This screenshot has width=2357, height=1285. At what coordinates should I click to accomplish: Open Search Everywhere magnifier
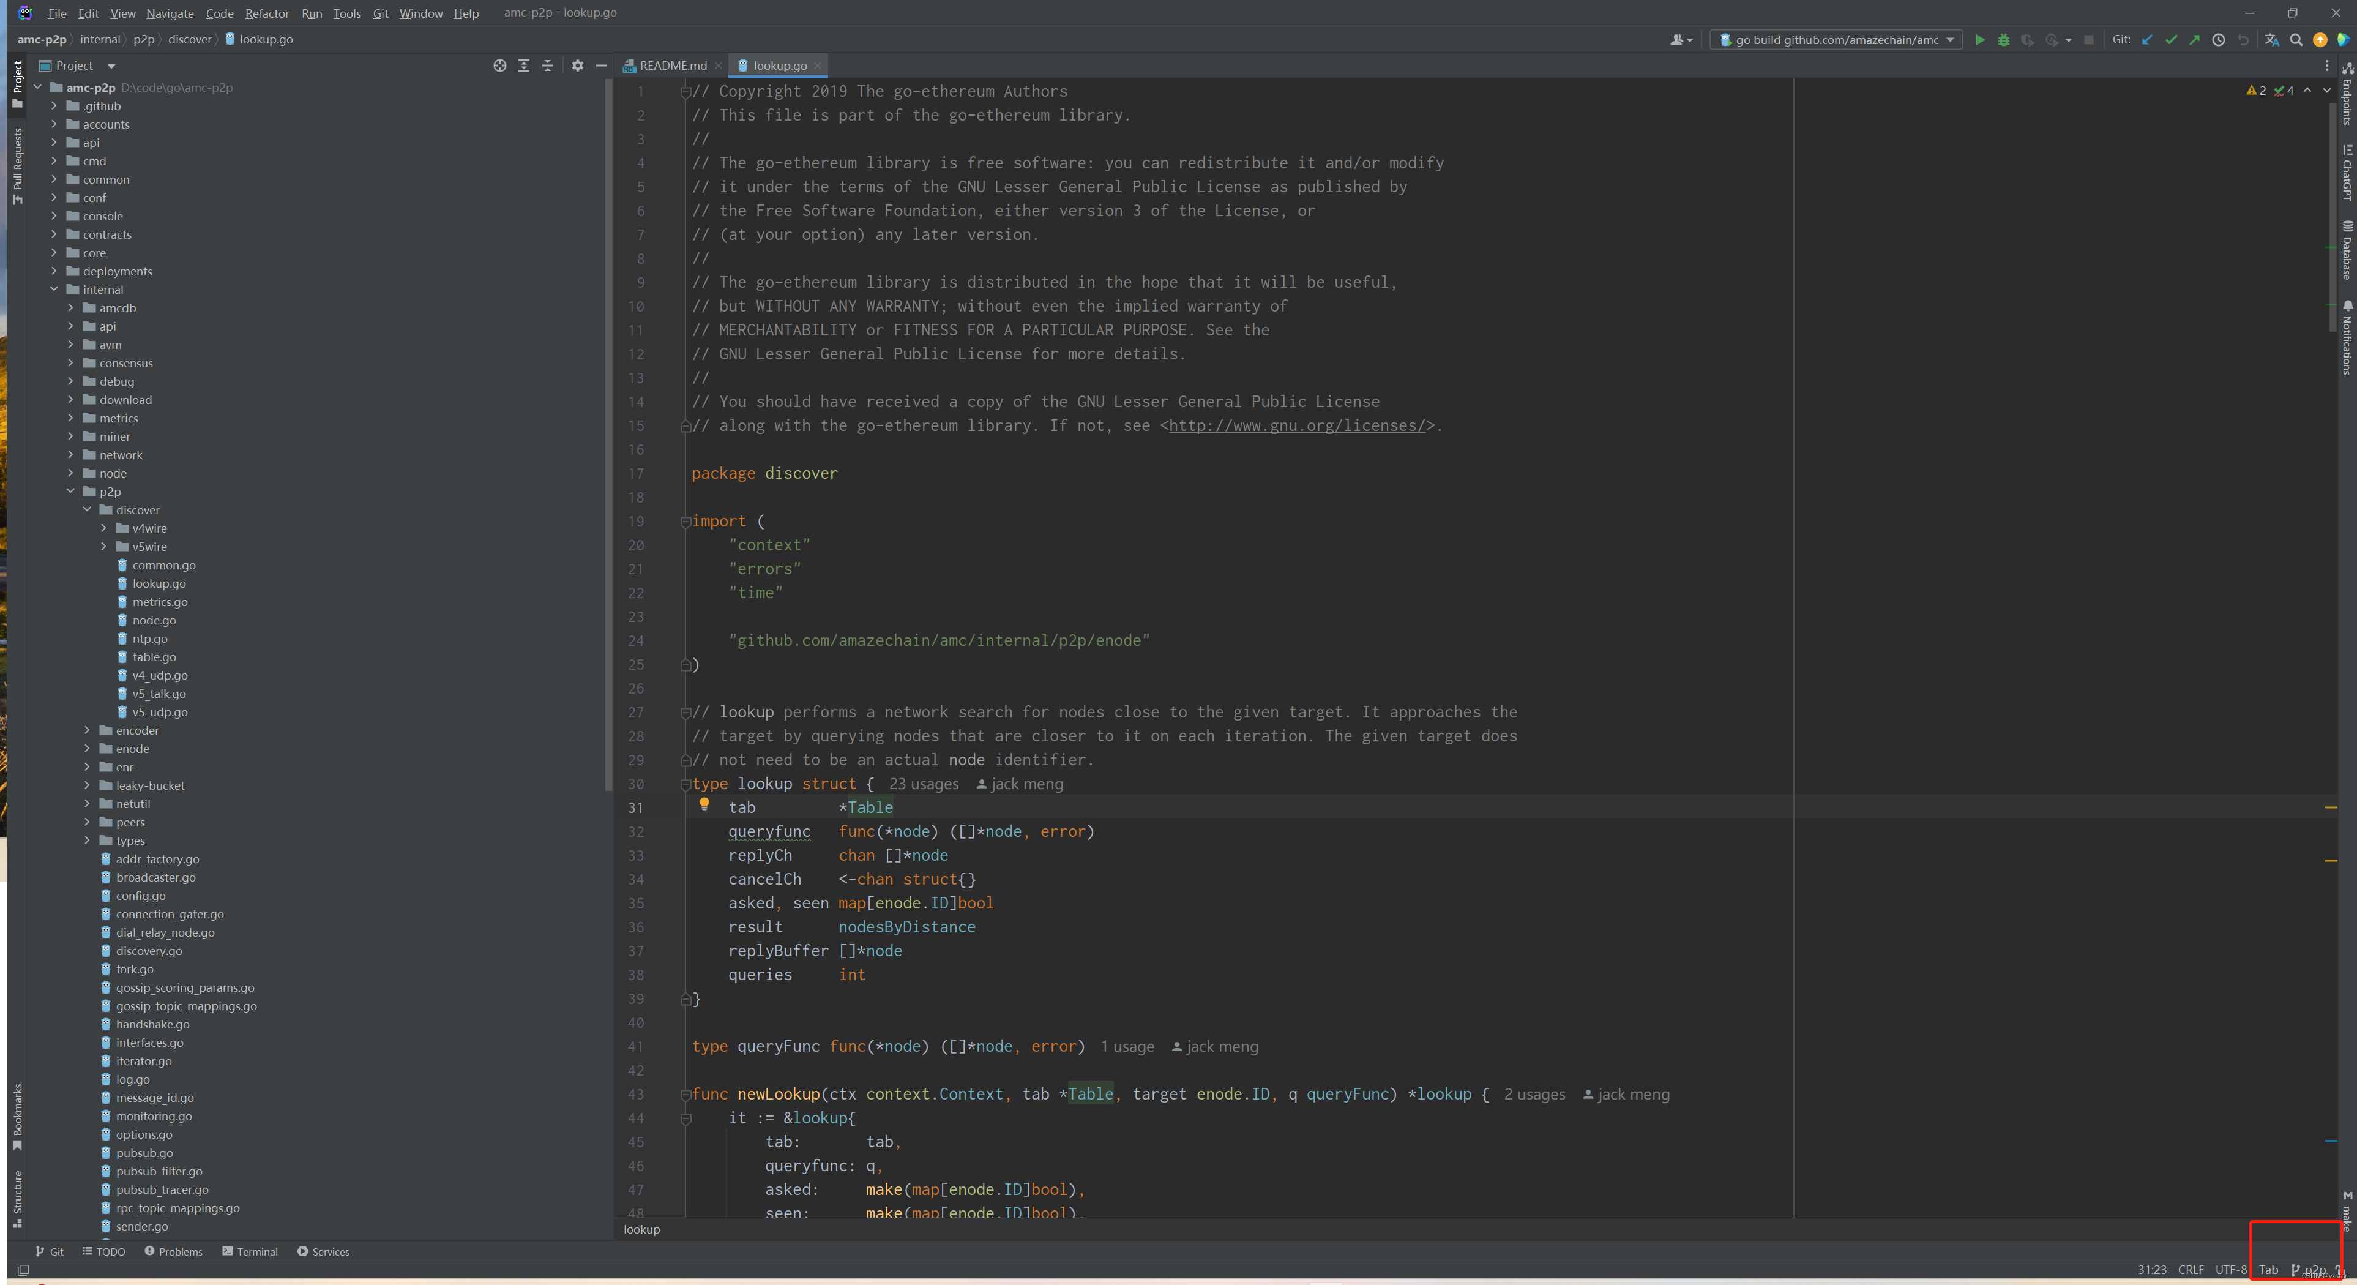[2296, 40]
